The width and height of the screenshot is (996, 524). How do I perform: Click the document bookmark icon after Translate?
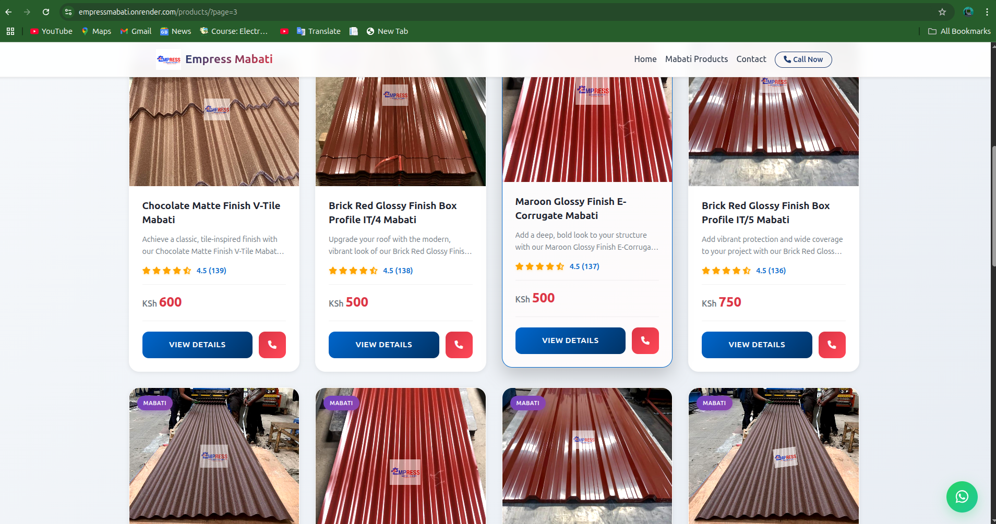(x=354, y=31)
